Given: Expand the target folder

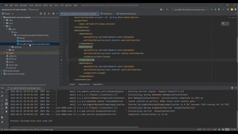Looking at the screenshot, I should pyautogui.click(x=4, y=53).
